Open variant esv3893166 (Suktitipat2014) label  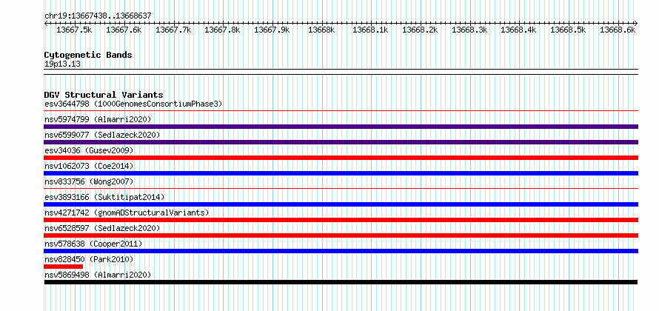104,197
